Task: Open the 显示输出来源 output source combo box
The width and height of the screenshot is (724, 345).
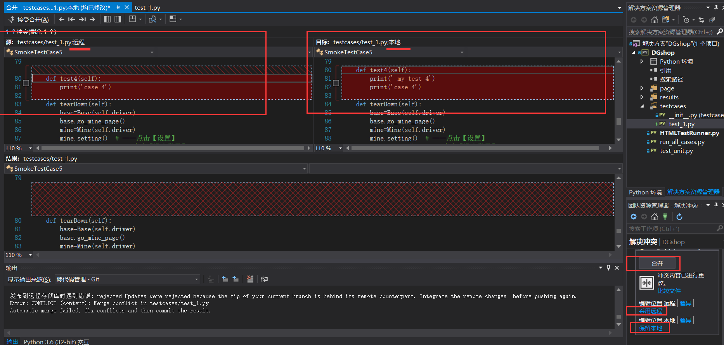Action: tap(127, 279)
